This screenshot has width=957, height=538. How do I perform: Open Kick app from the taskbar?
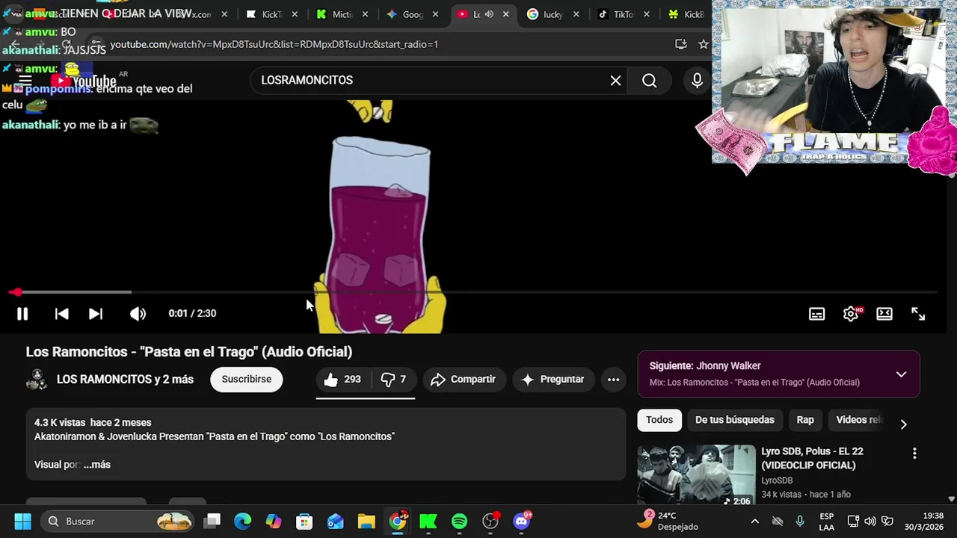pyautogui.click(x=428, y=522)
